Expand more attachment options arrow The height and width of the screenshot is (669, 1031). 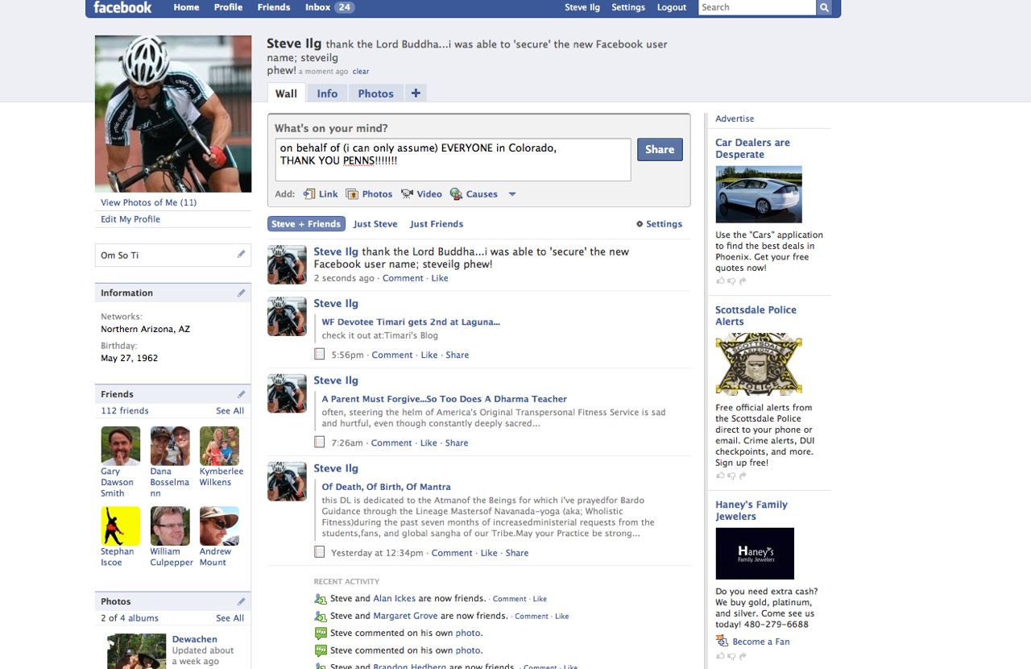[511, 194]
